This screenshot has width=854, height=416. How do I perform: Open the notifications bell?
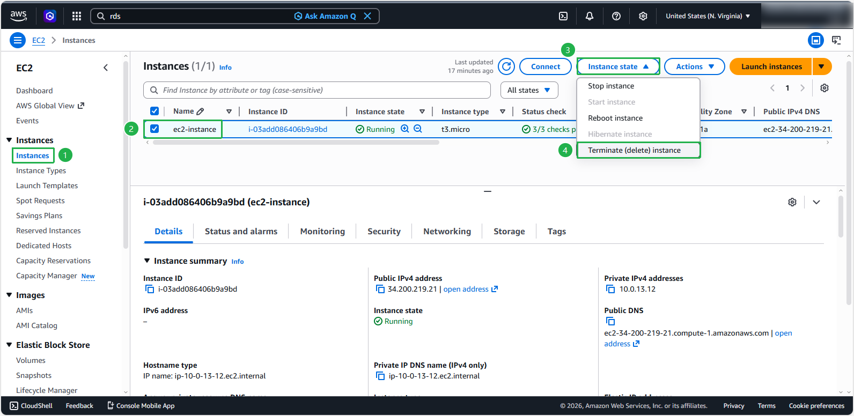pyautogui.click(x=590, y=16)
